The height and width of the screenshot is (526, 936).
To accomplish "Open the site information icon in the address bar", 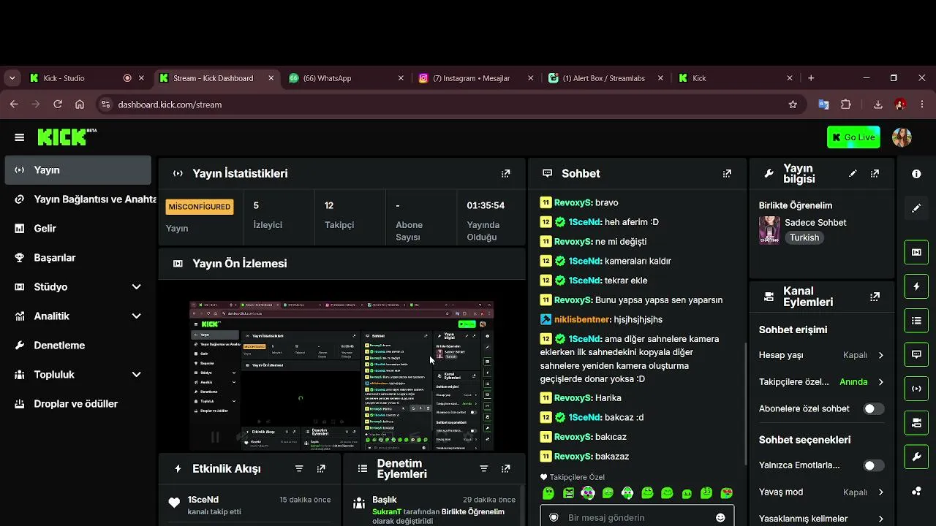I will click(x=105, y=104).
